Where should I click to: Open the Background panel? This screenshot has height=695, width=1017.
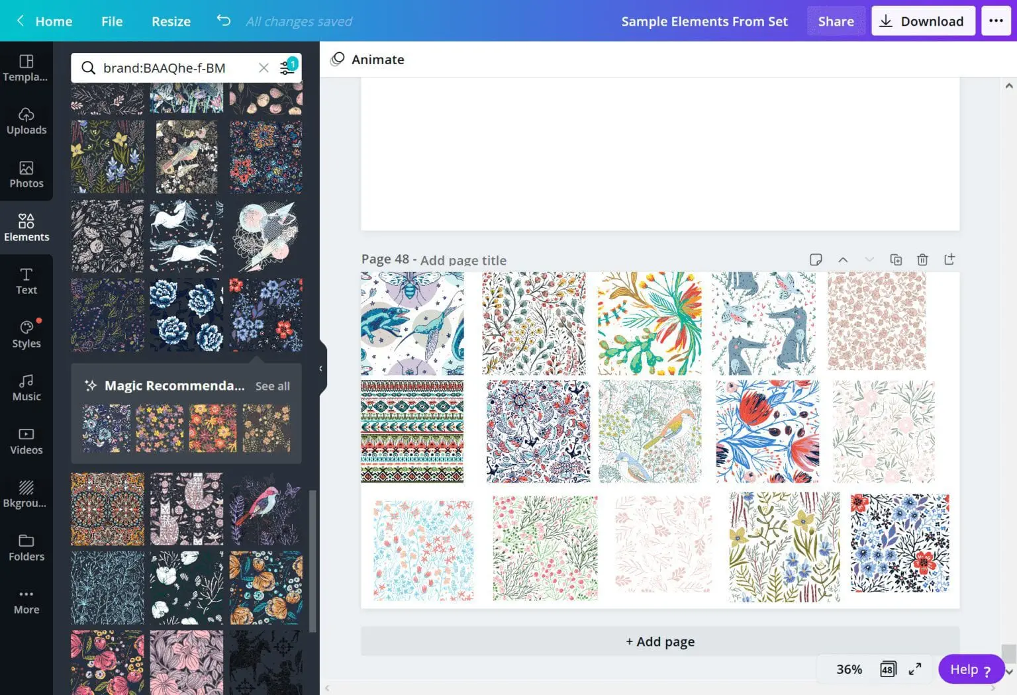tap(26, 494)
